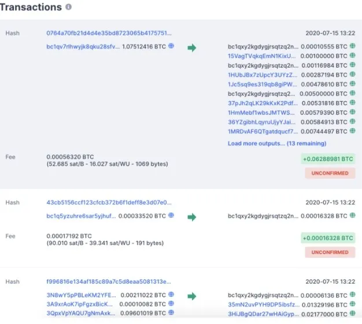Open transaction hash 43cb5156ccf123cfcb
Screen dimensions: 362x324
109,203
